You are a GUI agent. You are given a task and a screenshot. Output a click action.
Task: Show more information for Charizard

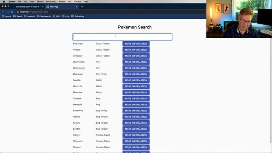[x=136, y=74]
